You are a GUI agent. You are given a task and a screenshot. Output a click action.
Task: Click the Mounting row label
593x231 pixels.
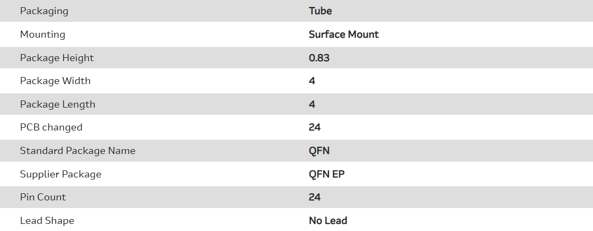tap(43, 34)
